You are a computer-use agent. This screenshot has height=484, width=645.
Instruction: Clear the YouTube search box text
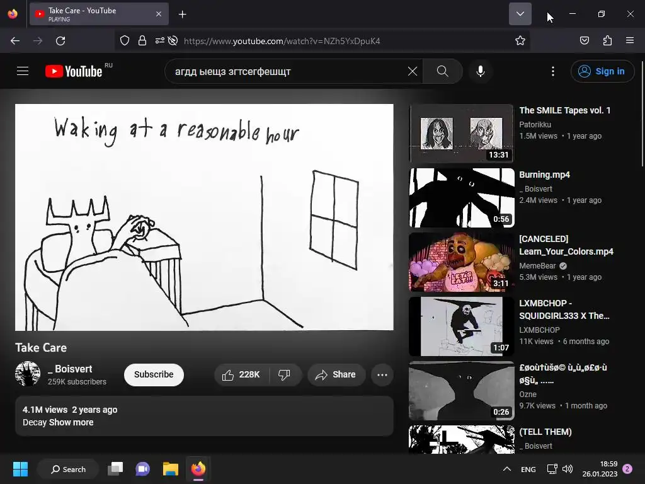click(x=412, y=71)
